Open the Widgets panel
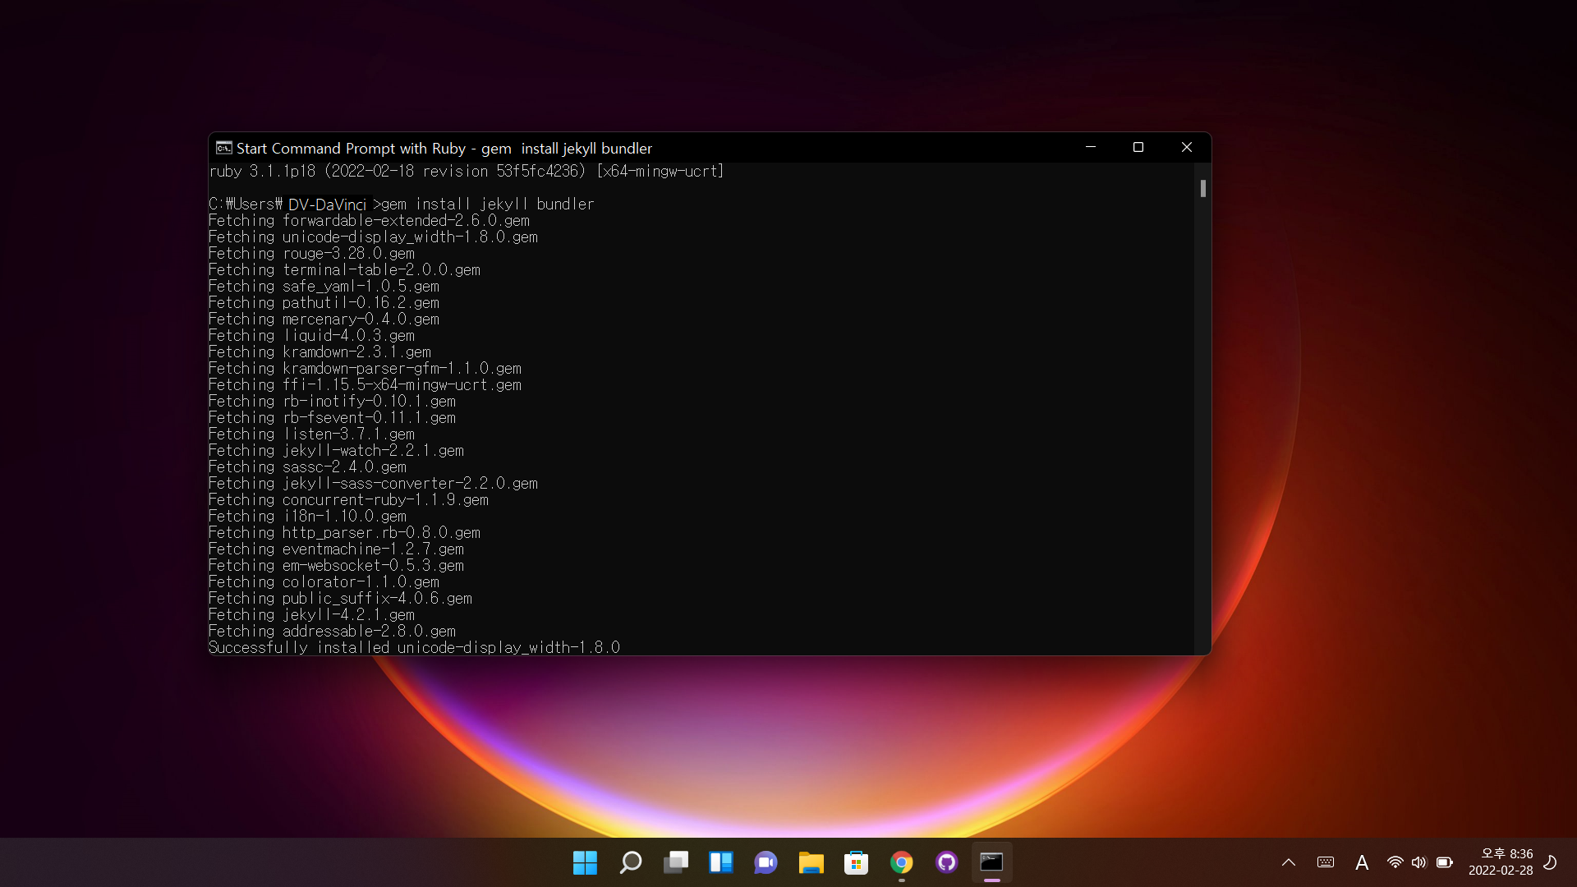The image size is (1577, 887). click(x=720, y=862)
